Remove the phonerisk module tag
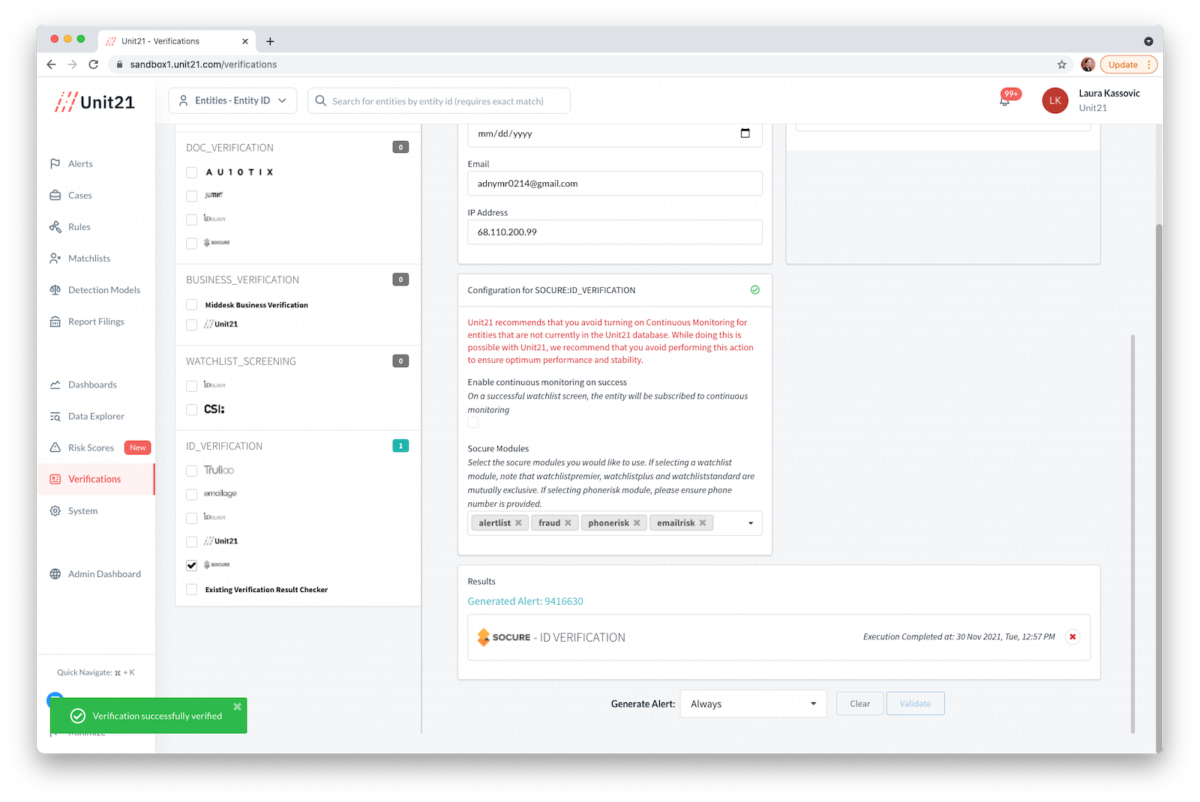This screenshot has height=802, width=1200. [637, 523]
